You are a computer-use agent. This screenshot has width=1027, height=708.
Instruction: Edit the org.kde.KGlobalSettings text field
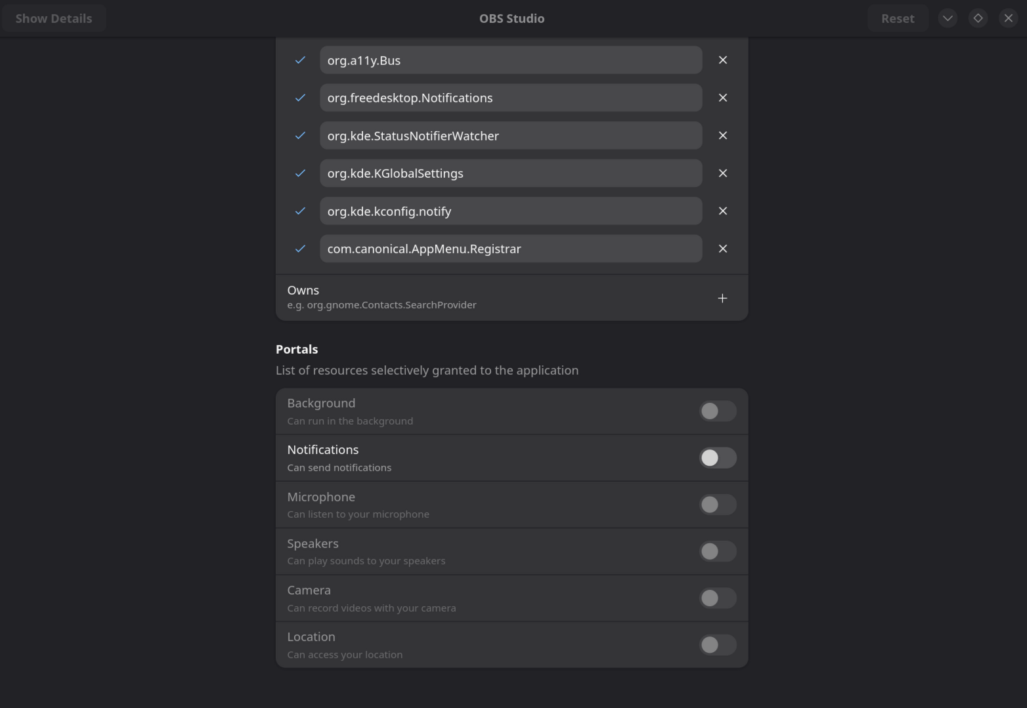point(511,173)
